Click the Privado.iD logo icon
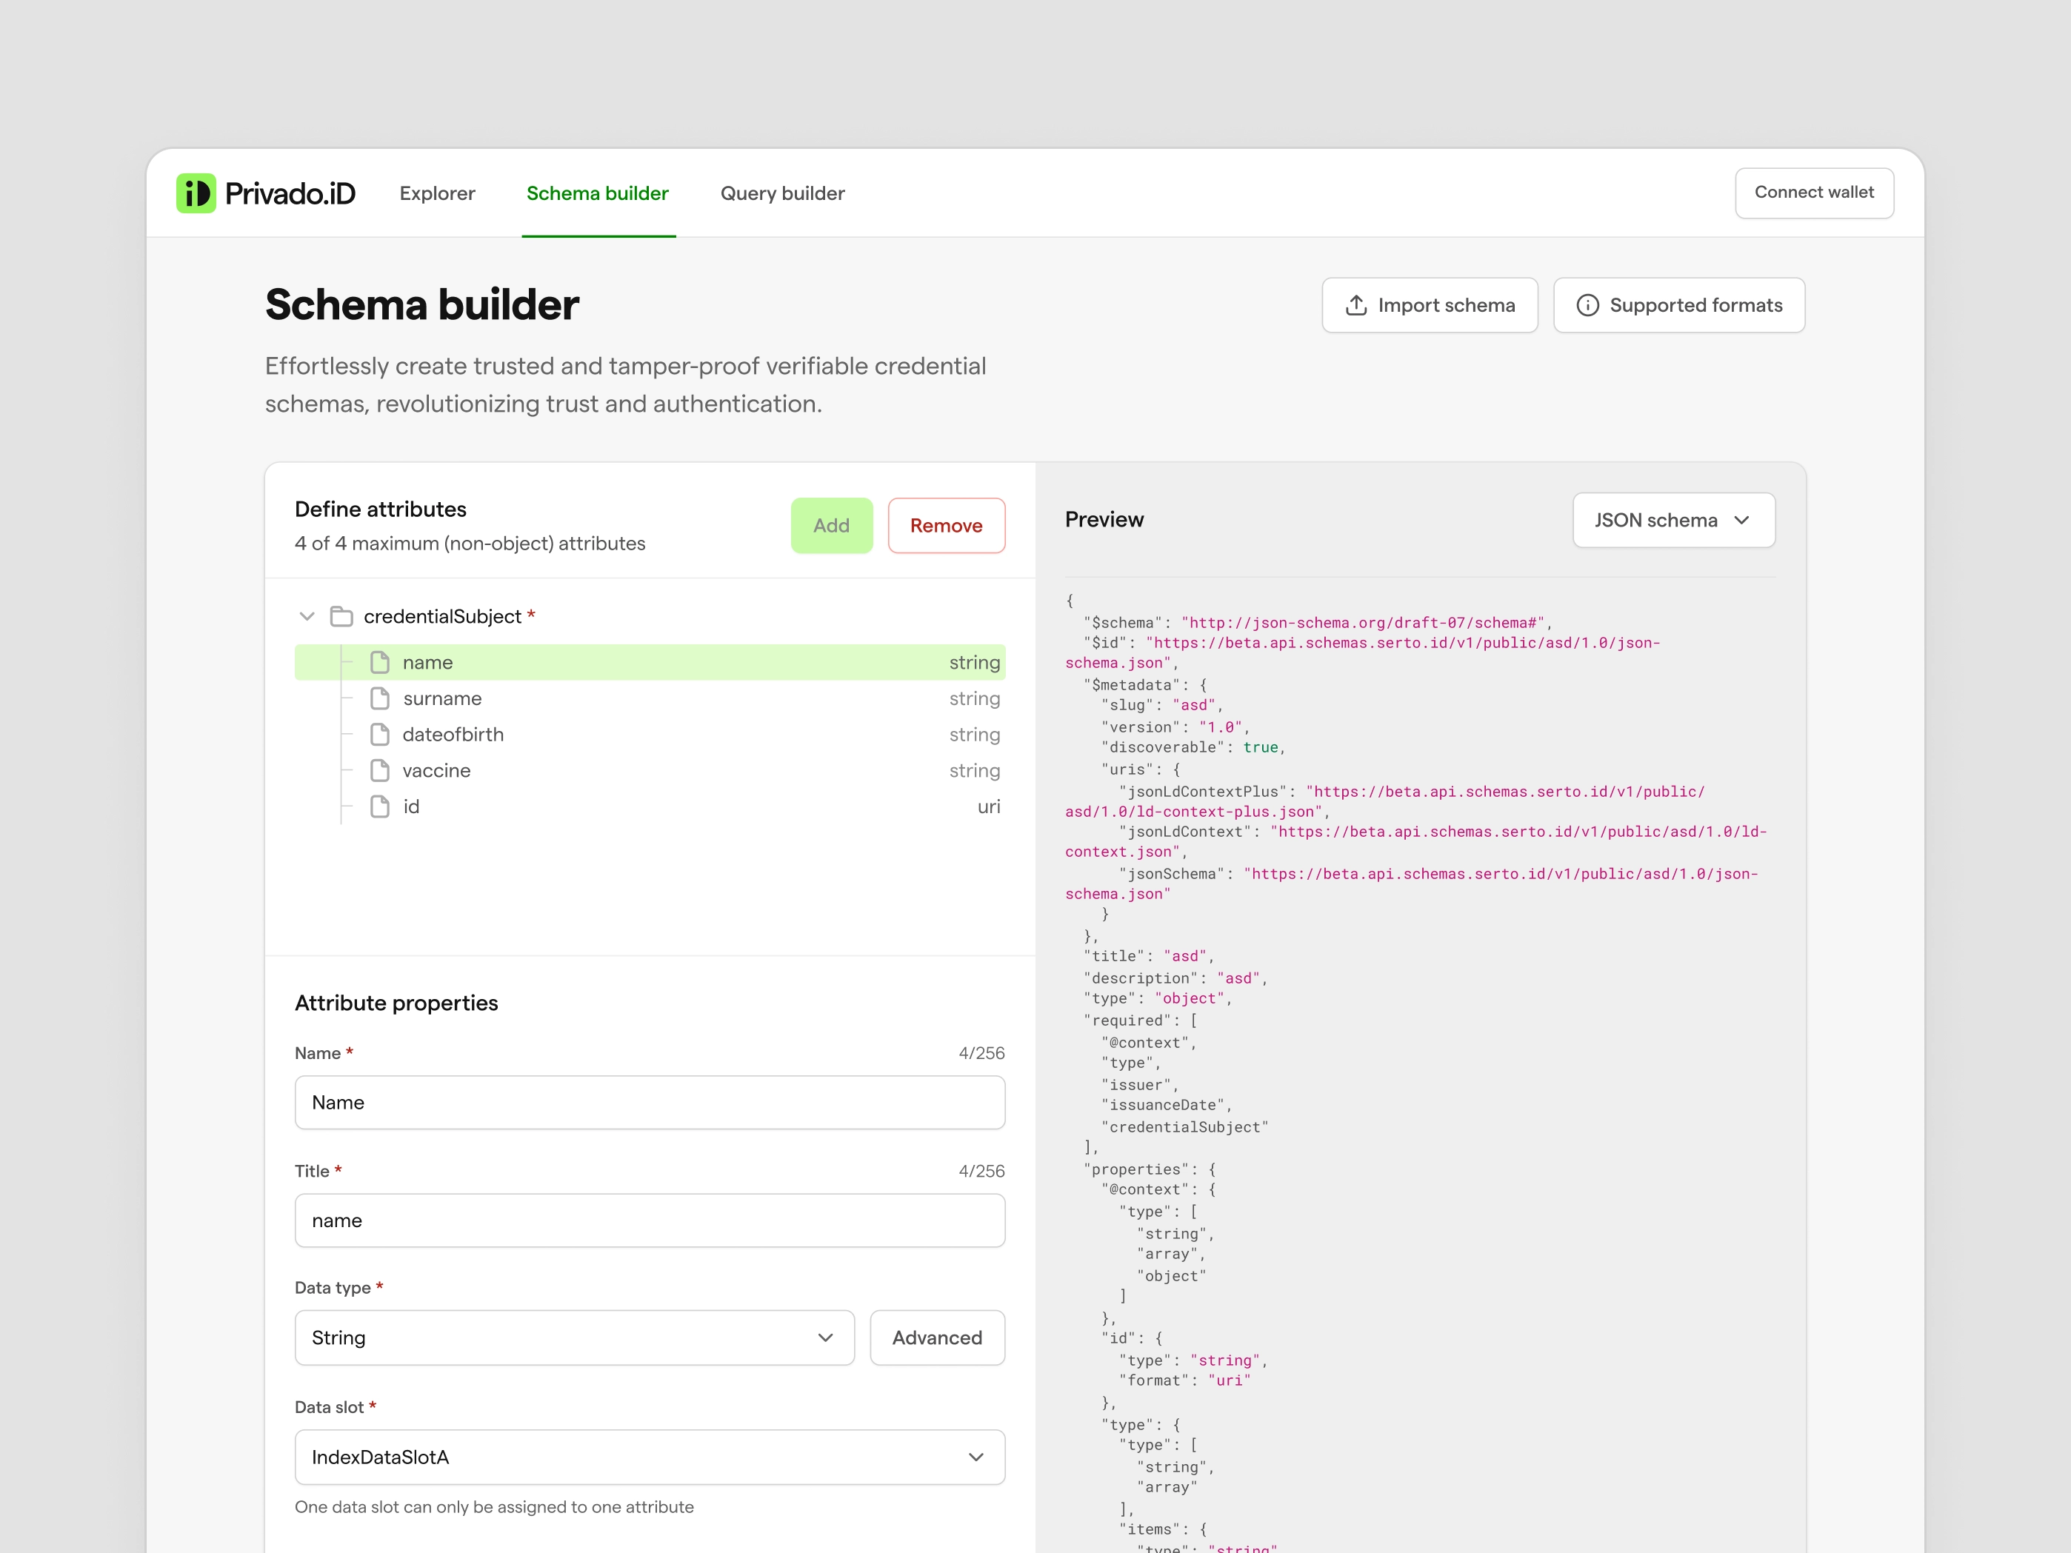Screen dimensions: 2071x1553 195,193
